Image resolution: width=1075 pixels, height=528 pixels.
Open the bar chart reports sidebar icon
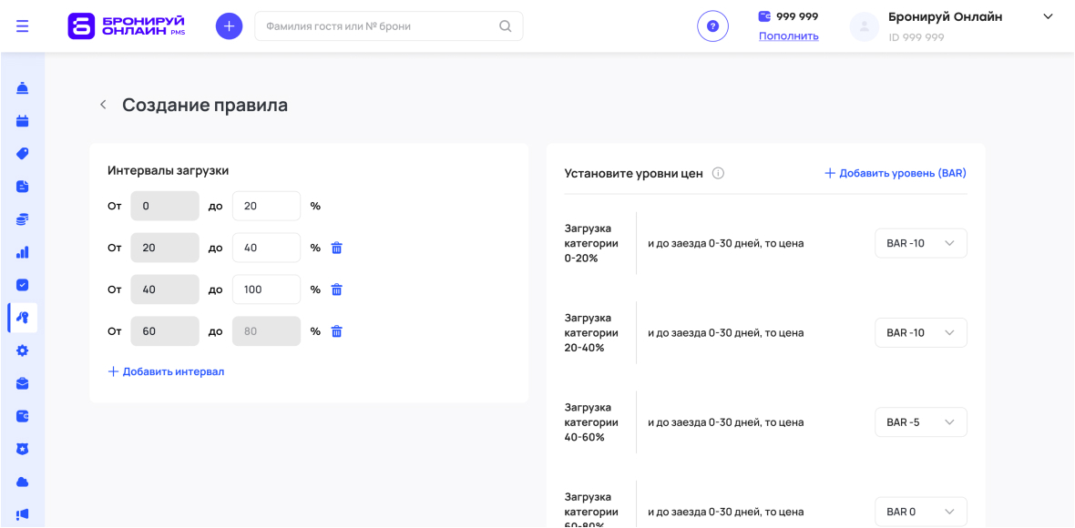tap(23, 252)
